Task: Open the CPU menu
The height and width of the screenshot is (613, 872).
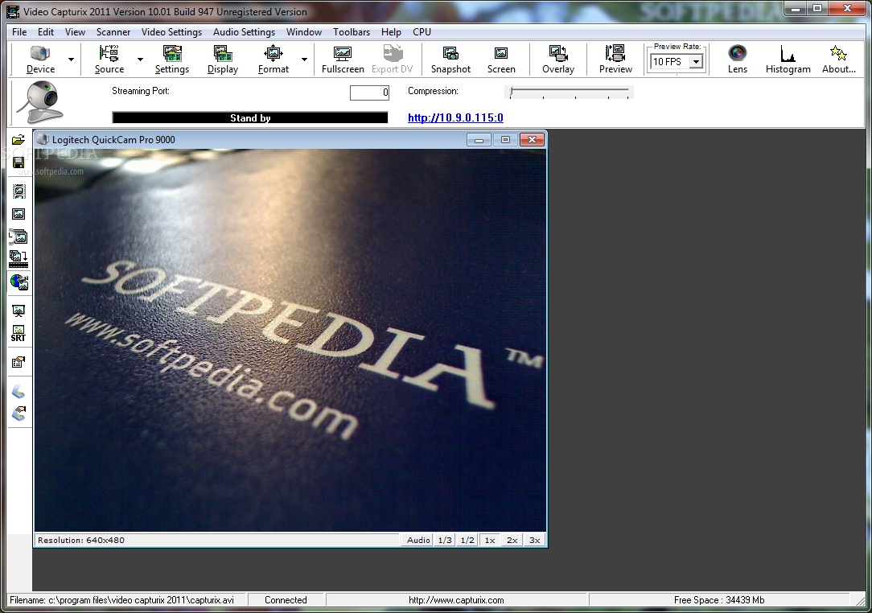Action: (x=422, y=31)
